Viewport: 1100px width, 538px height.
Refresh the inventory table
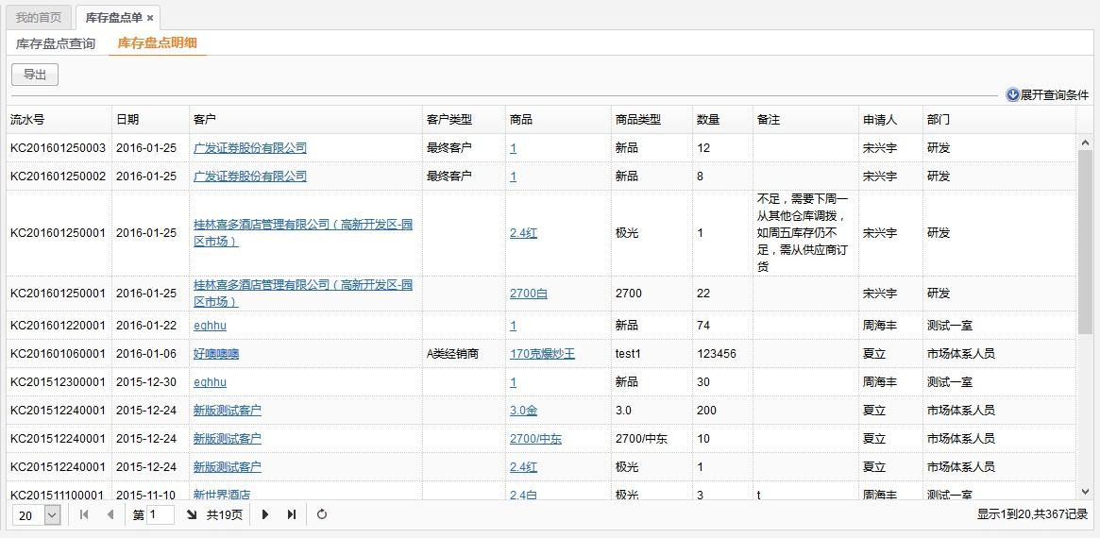point(322,514)
